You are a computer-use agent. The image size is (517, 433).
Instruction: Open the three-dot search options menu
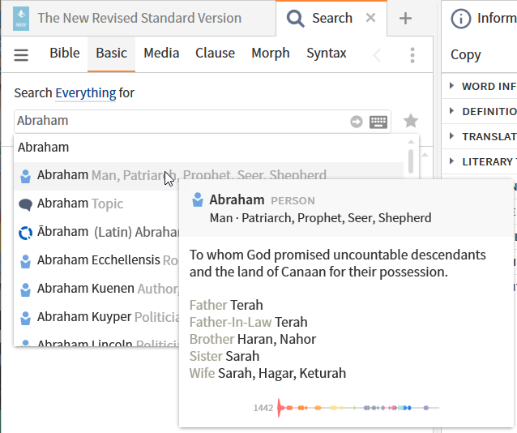coord(412,54)
